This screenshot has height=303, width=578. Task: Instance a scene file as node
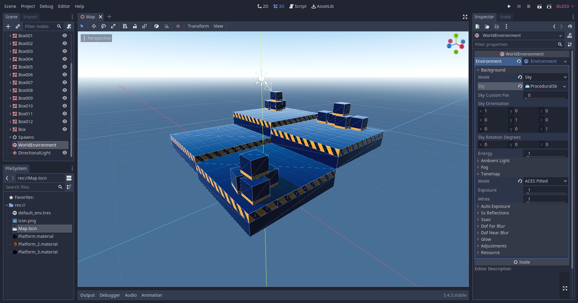[x=18, y=26]
